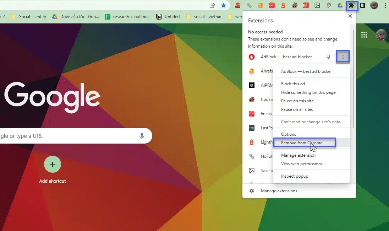Click the voice search microphone icon
This screenshot has height=231, width=389.
[x=142, y=136]
